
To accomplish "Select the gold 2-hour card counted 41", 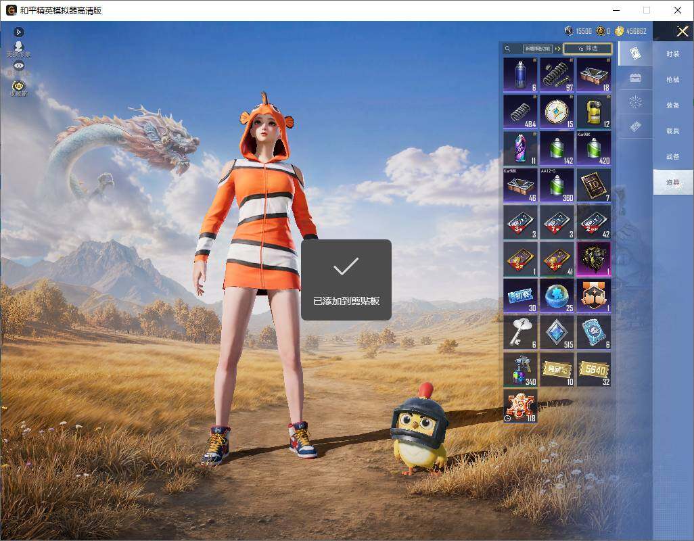I will 557,259.
